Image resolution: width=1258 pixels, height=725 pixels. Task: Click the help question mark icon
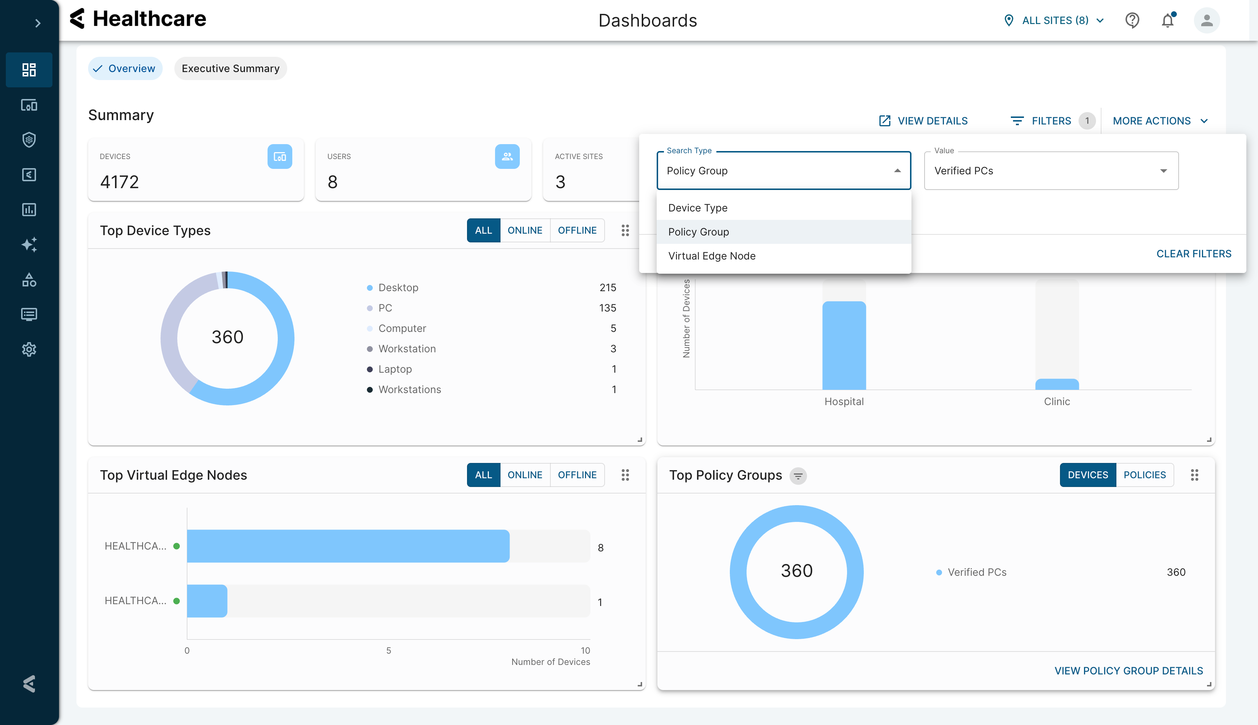point(1132,20)
